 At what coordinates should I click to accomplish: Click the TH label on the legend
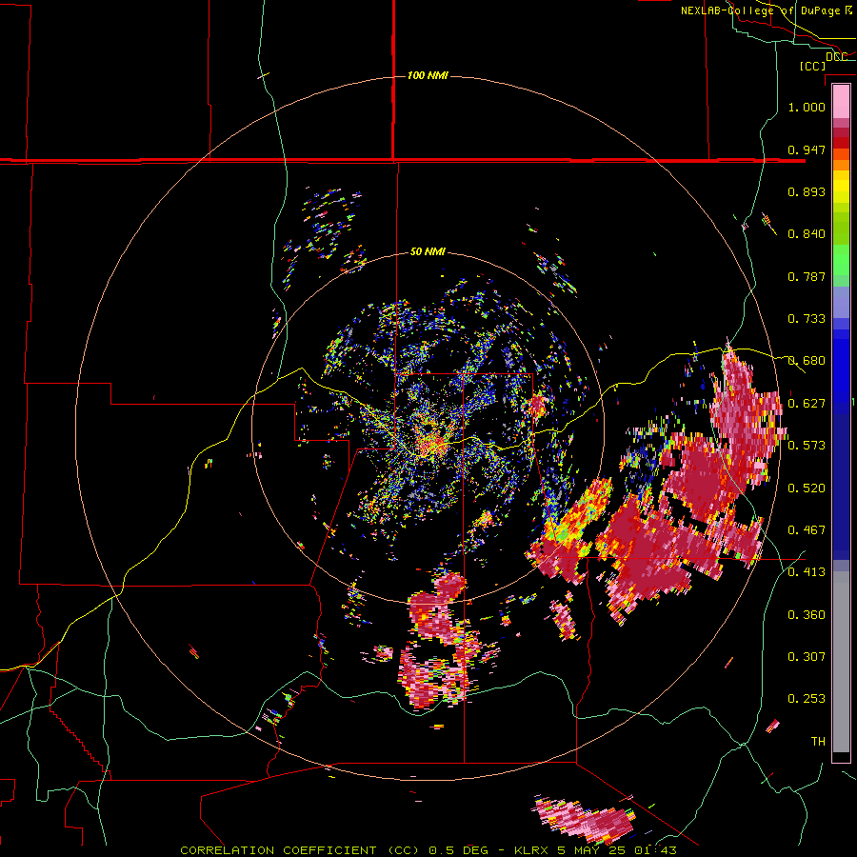818,742
